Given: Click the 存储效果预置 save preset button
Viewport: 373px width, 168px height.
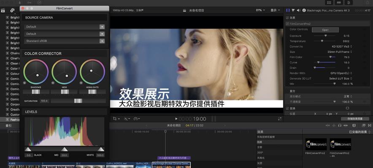Looking at the screenshot, I should 356,119.
